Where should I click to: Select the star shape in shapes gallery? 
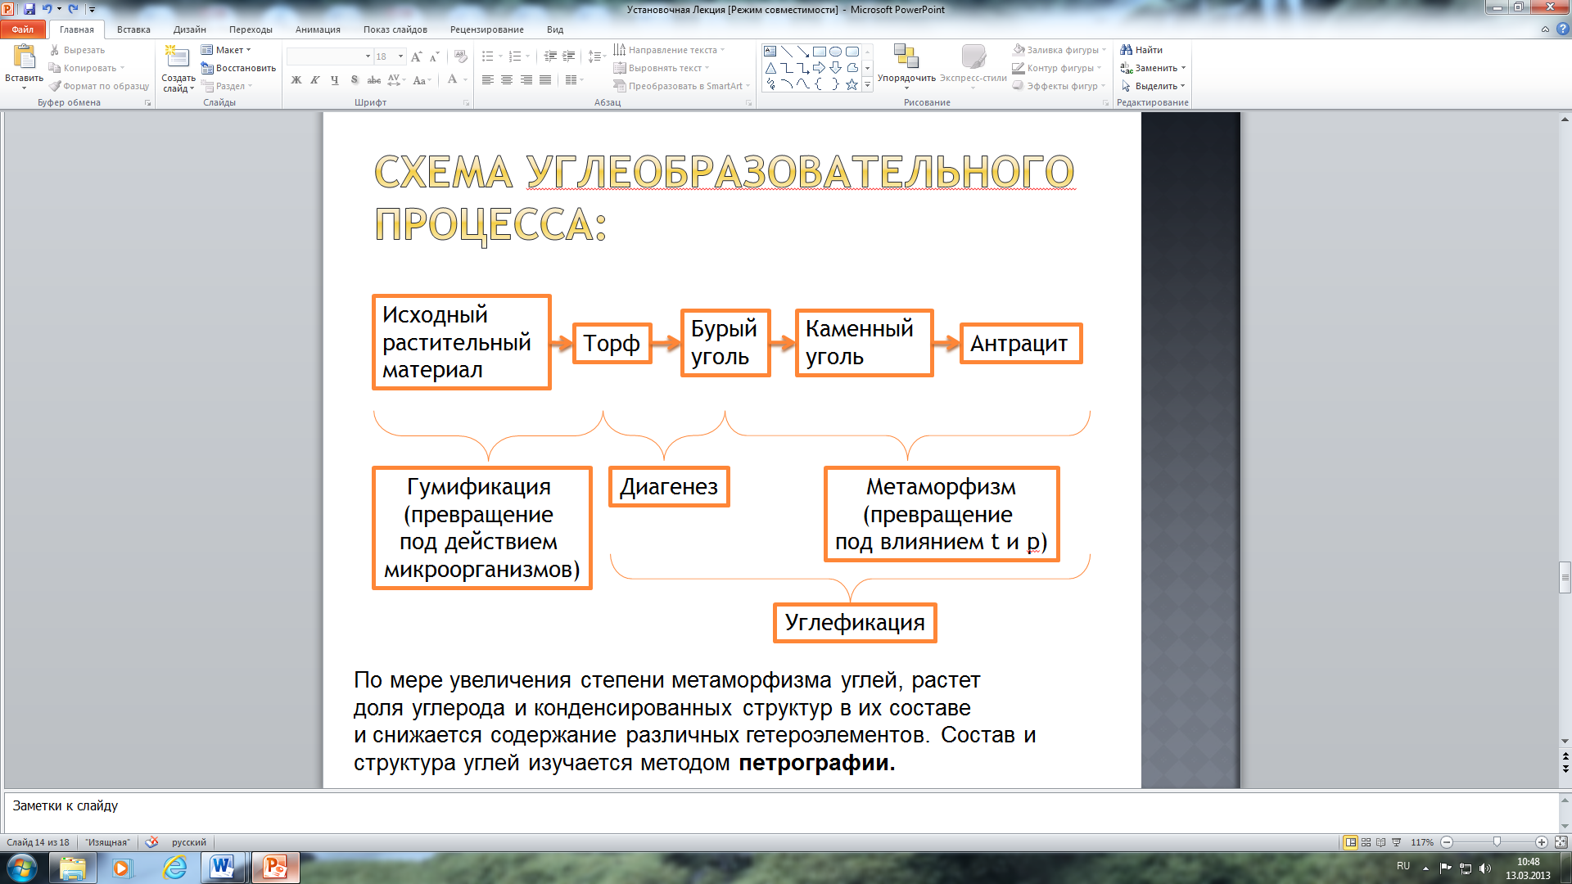click(x=851, y=84)
